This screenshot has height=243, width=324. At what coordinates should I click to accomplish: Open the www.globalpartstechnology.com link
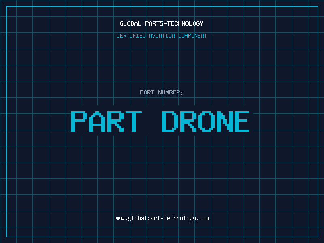(162, 218)
